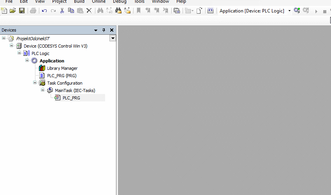Image resolution: width=331 pixels, height=195 pixels.
Task: Open the Build menu
Action: point(79,2)
